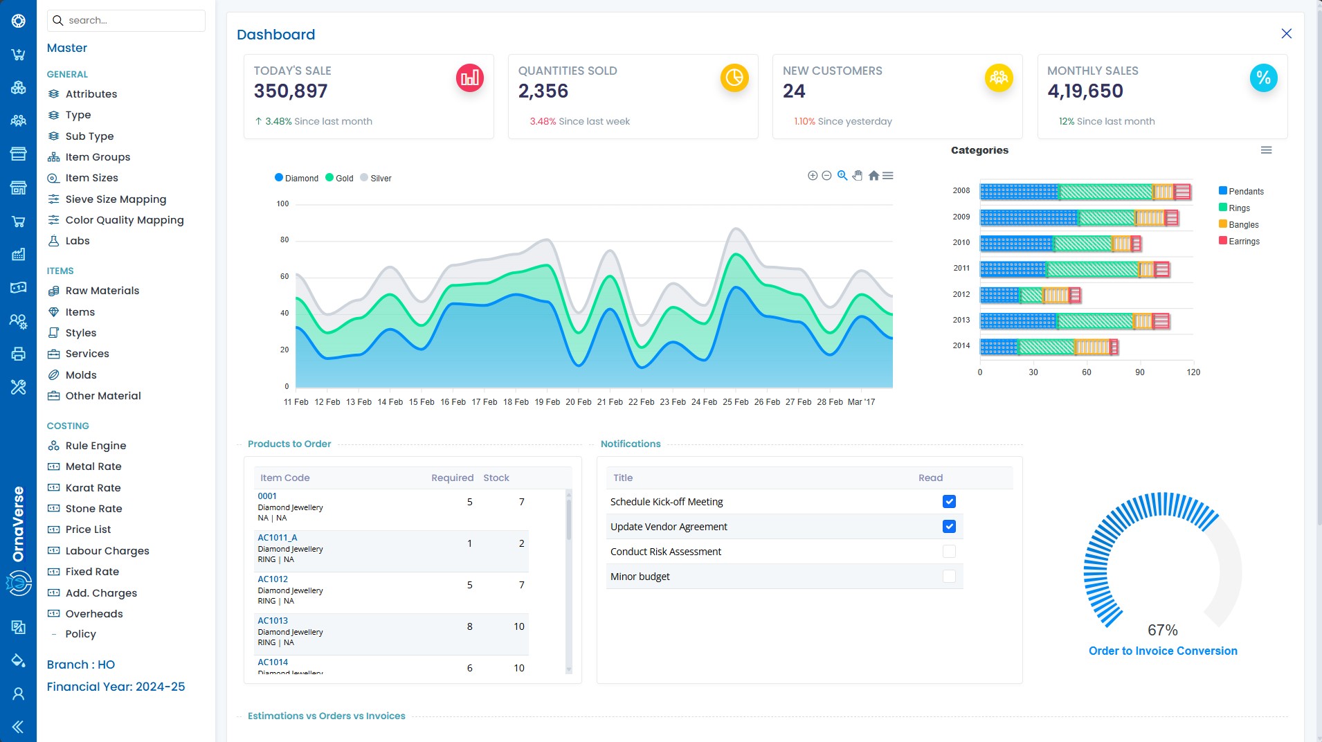Click Order to Invoice Conversion label
Screen dimensions: 1322x742
(1163, 651)
